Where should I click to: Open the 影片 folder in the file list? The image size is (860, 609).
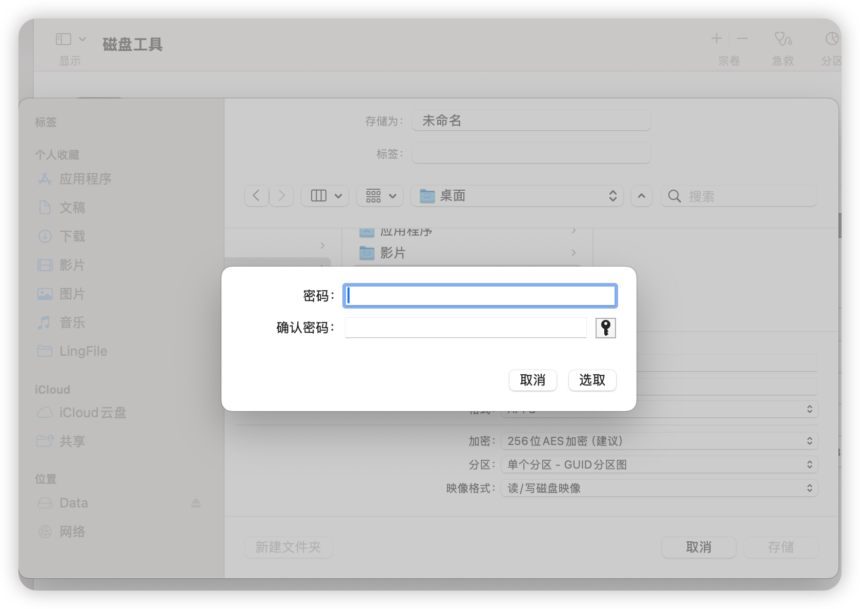pos(393,253)
